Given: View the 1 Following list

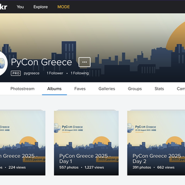Looking at the screenshot, I should click(x=80, y=73).
